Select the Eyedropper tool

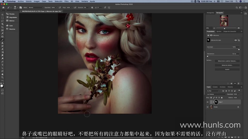pyautogui.click(x=2, y=33)
